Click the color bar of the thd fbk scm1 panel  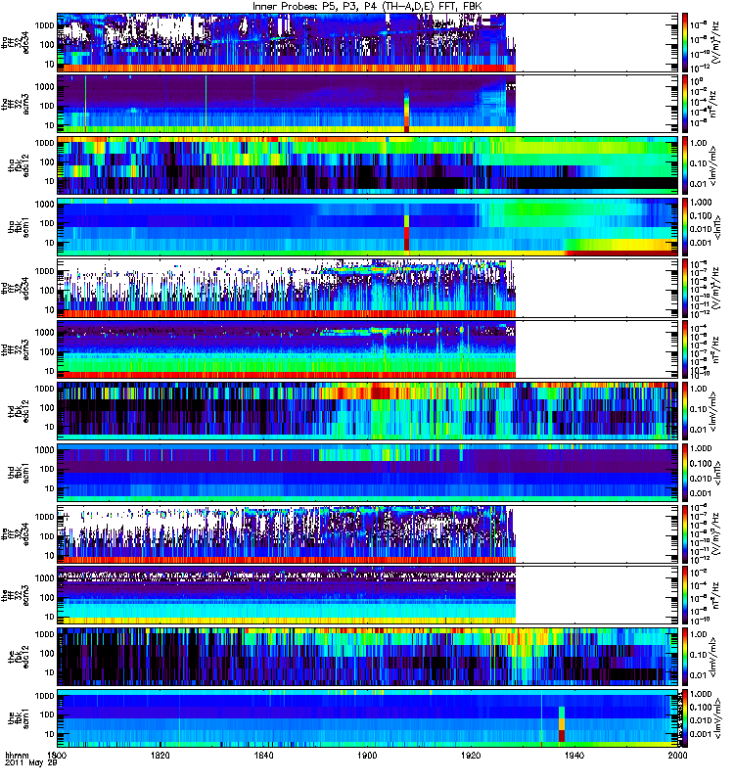tap(686, 473)
